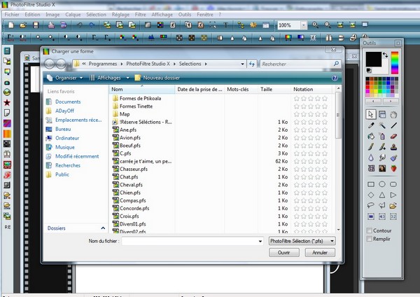Screen dimensions: 420x297
Task: Click the black foreground color swatch
Action: click(x=374, y=60)
